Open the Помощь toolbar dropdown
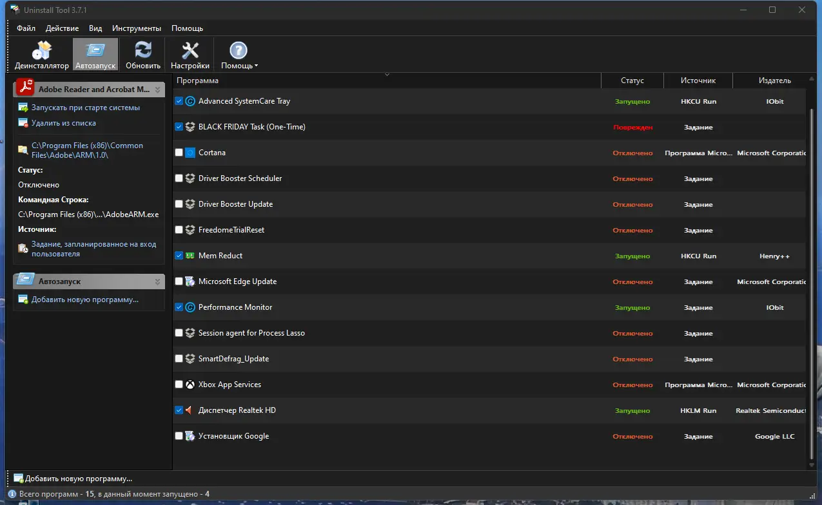The height and width of the screenshot is (505, 822). [239, 55]
